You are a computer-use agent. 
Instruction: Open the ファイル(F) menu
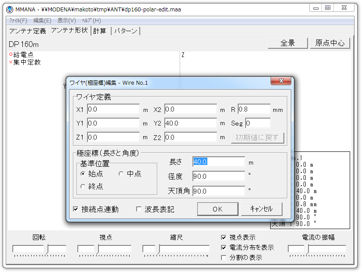18,21
